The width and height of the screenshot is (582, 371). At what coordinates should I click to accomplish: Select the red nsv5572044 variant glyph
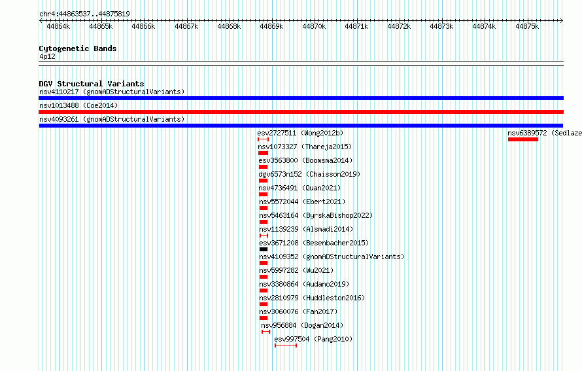pyautogui.click(x=264, y=208)
